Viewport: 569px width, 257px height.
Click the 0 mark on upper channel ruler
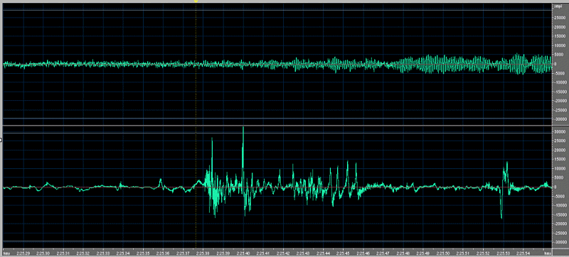tap(565, 64)
